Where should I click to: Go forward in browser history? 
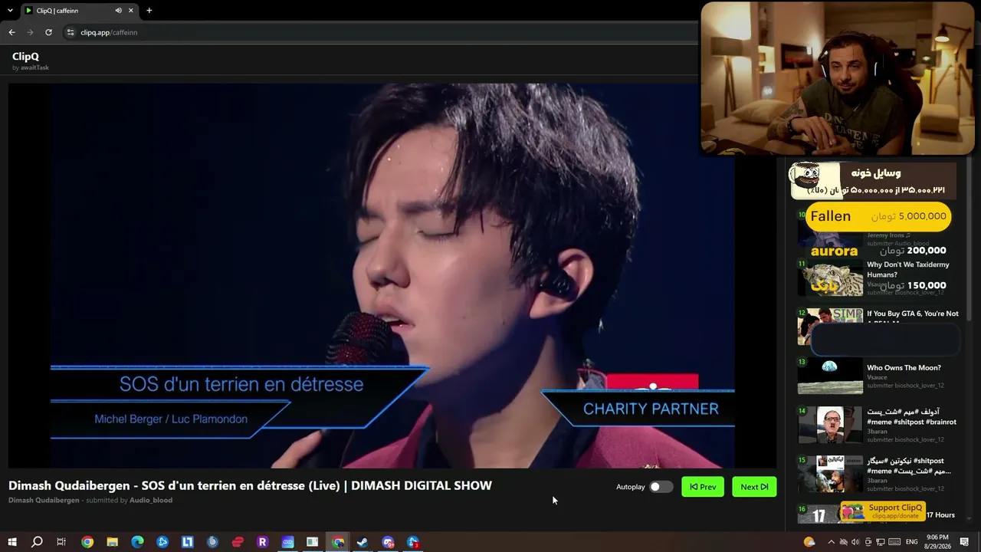30,32
